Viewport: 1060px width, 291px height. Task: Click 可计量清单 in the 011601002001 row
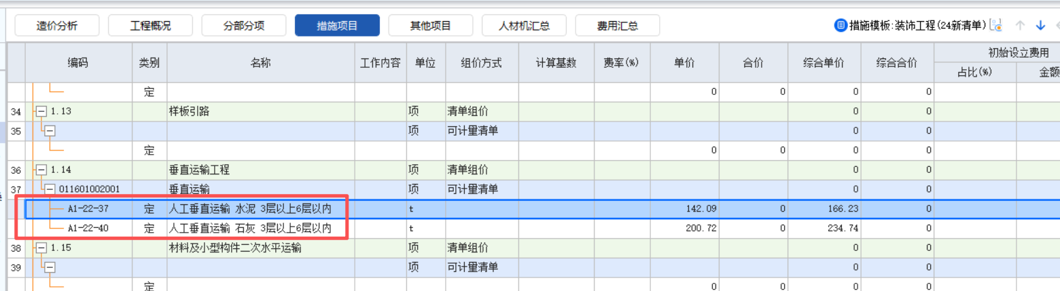(472, 189)
